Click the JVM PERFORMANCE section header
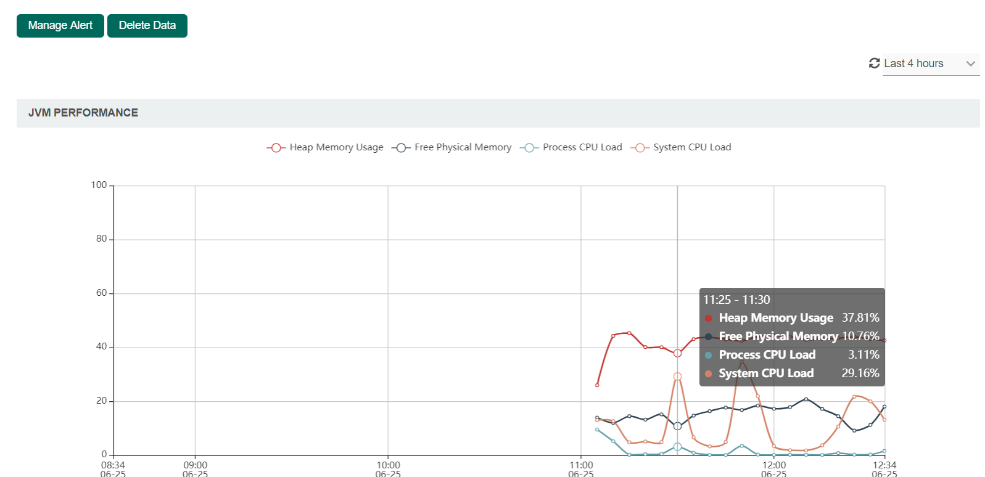 83,113
